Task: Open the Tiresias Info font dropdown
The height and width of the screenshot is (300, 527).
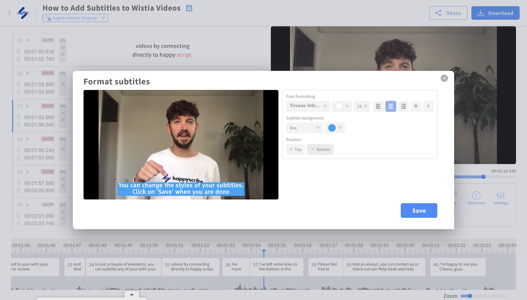Action: tap(308, 106)
